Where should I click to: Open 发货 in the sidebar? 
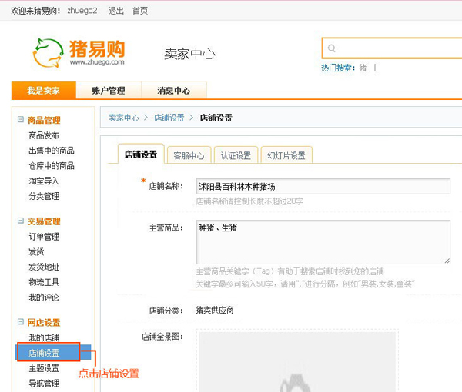tap(36, 252)
